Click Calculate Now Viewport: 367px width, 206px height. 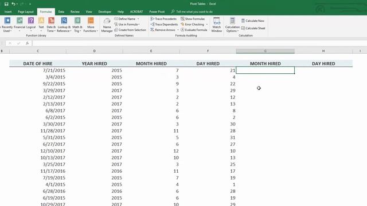point(253,21)
